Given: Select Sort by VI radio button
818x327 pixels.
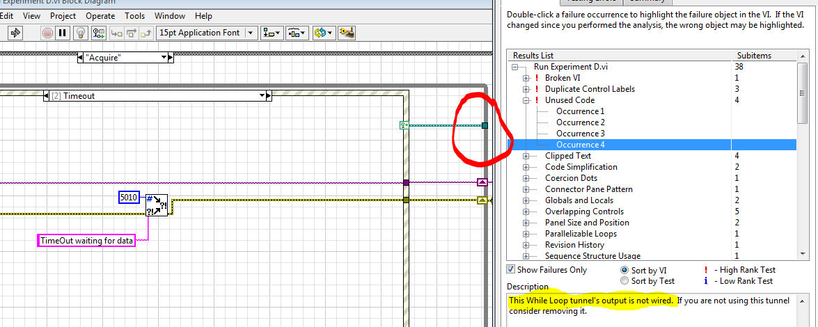Looking at the screenshot, I should coord(624,270).
